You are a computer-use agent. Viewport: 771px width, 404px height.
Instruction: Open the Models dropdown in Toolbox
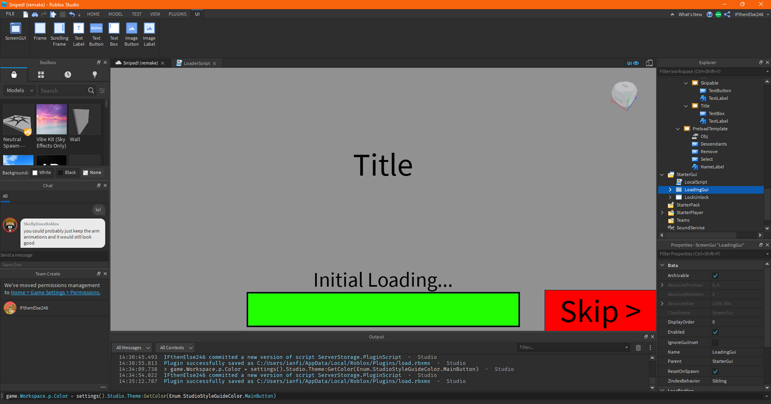pos(18,90)
